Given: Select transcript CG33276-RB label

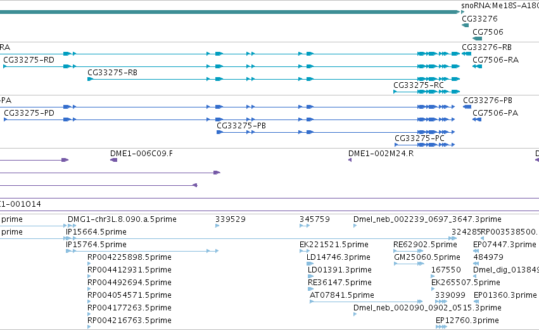Looking at the screenshot, I should point(487,47).
